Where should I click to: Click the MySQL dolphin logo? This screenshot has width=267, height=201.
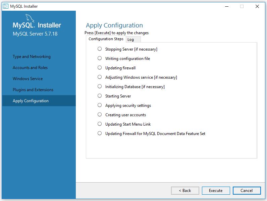pyautogui.click(x=30, y=18)
